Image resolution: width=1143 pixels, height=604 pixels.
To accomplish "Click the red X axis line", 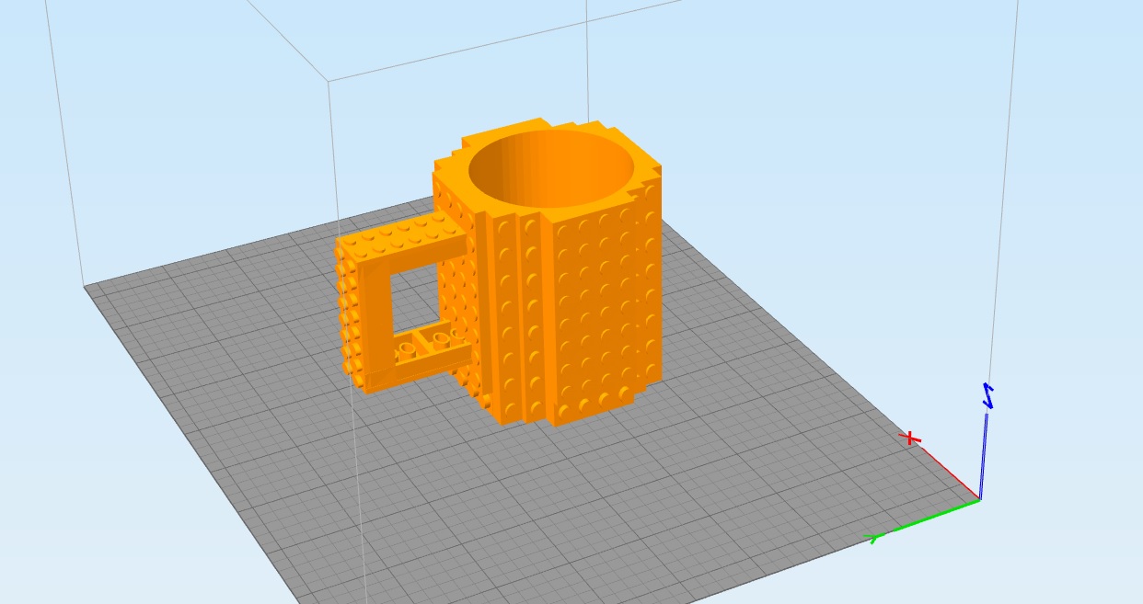I will (x=950, y=473).
